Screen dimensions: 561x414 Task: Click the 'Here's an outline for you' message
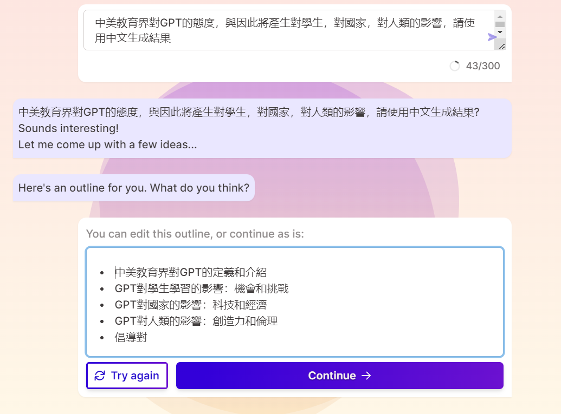133,188
